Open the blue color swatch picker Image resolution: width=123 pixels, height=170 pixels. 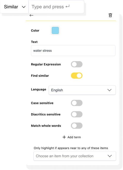click(x=55, y=30)
